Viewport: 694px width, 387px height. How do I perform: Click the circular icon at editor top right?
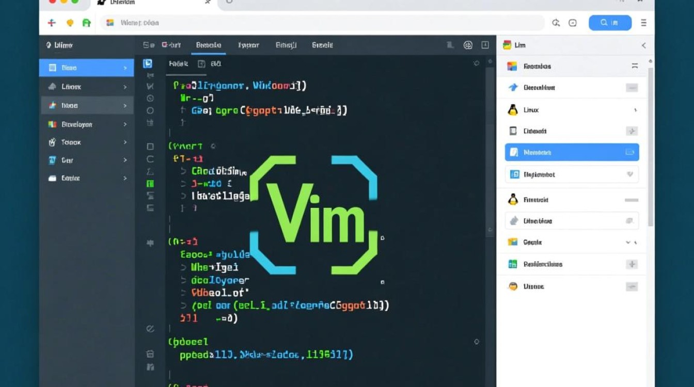468,45
